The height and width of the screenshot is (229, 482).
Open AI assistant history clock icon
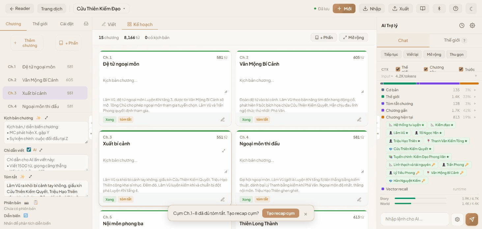pos(462,25)
